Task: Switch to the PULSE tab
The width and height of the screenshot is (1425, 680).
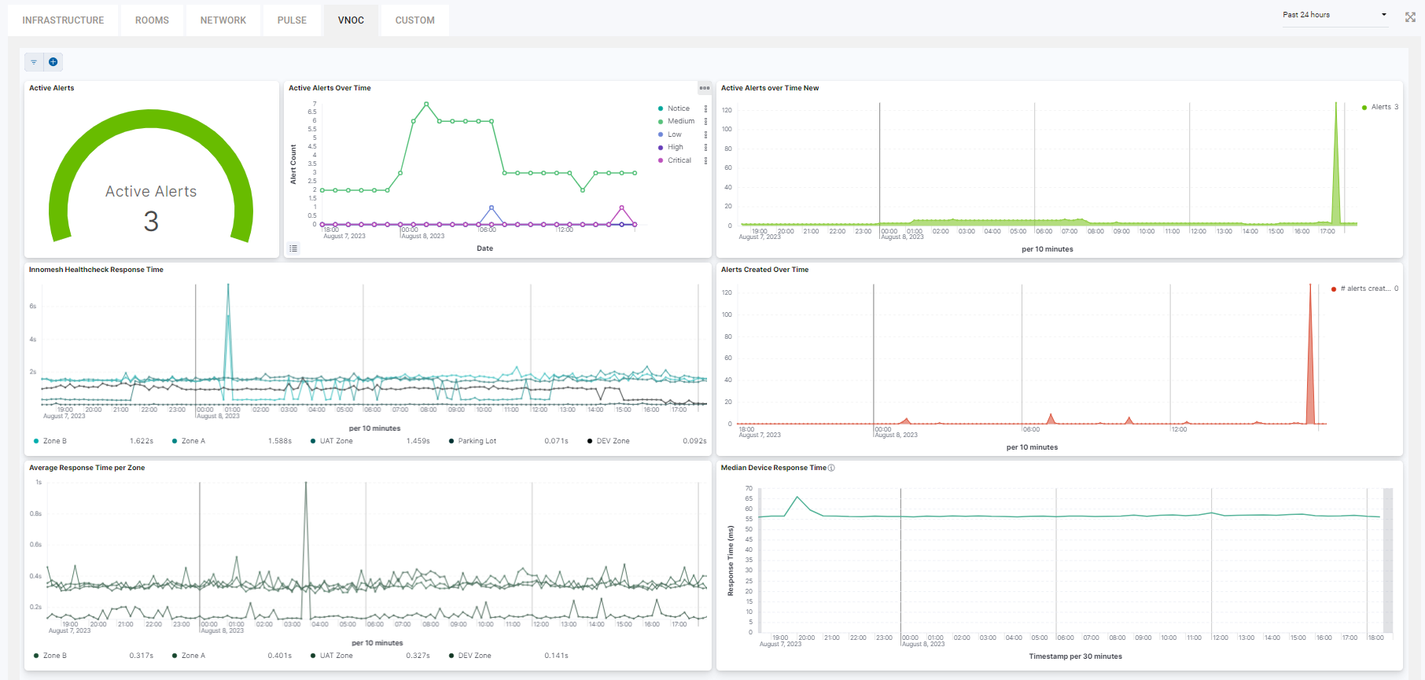Action: pyautogui.click(x=292, y=20)
